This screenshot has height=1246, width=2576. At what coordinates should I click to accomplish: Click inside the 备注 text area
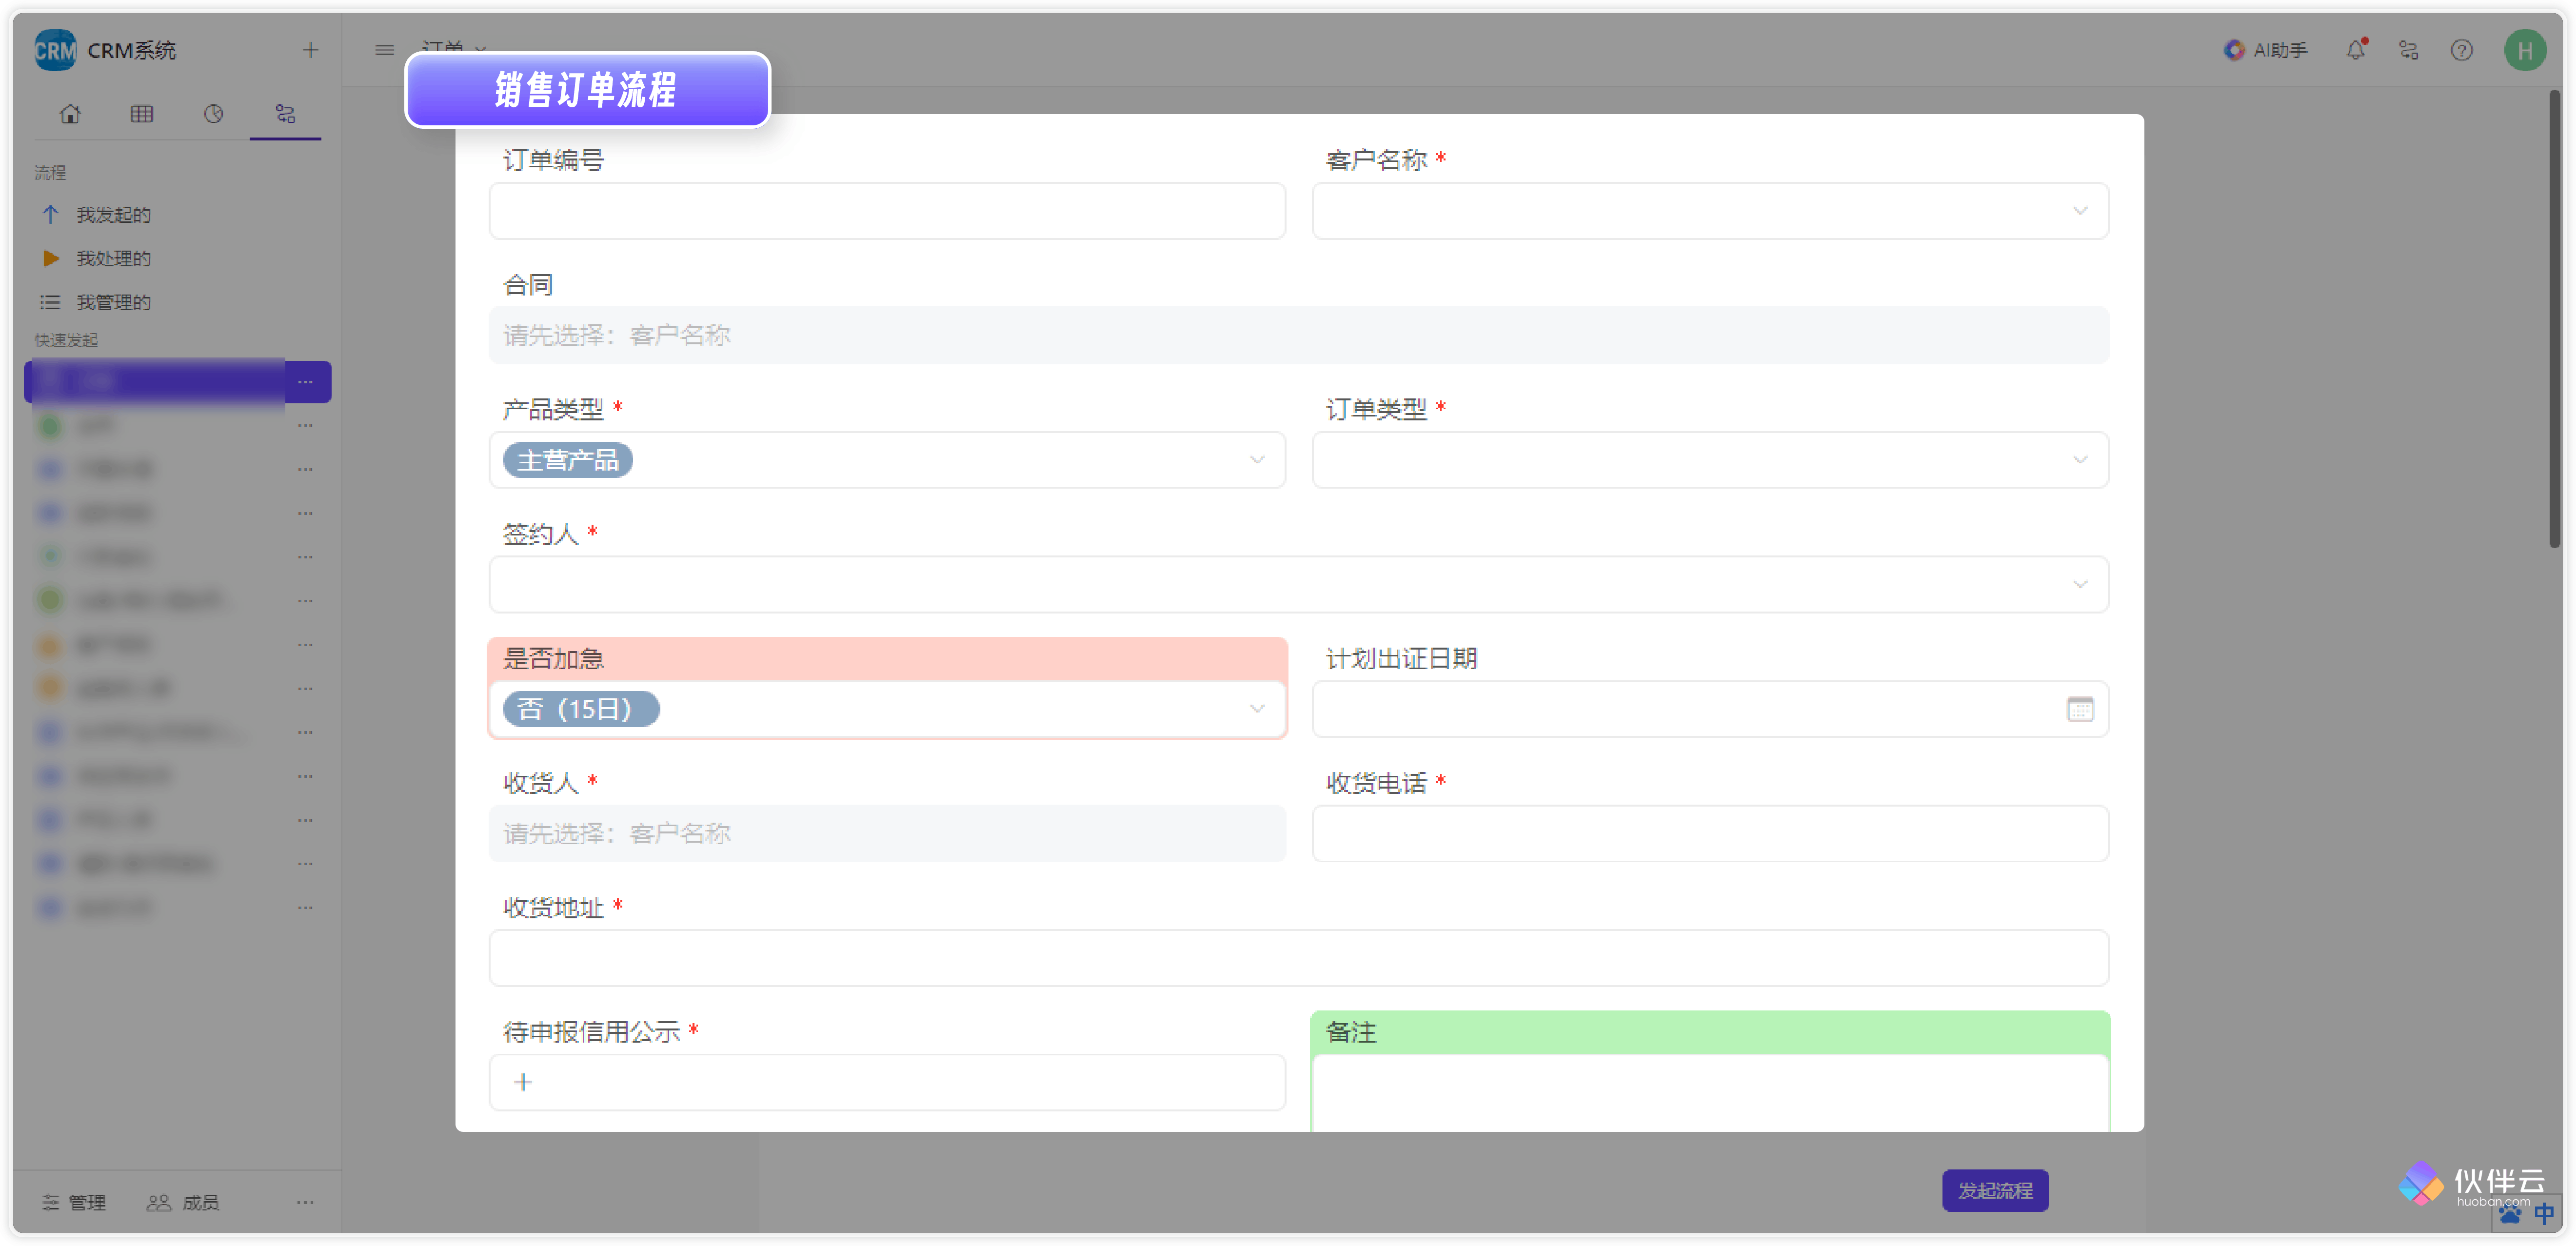click(x=1710, y=1094)
